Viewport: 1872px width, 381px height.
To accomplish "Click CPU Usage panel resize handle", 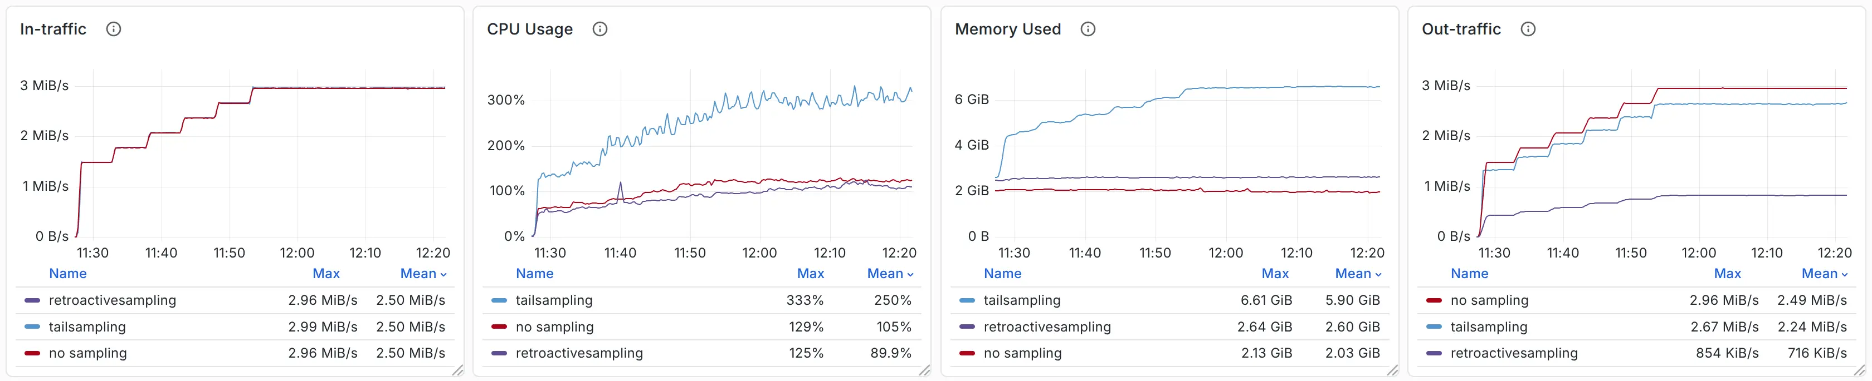I will [x=924, y=370].
